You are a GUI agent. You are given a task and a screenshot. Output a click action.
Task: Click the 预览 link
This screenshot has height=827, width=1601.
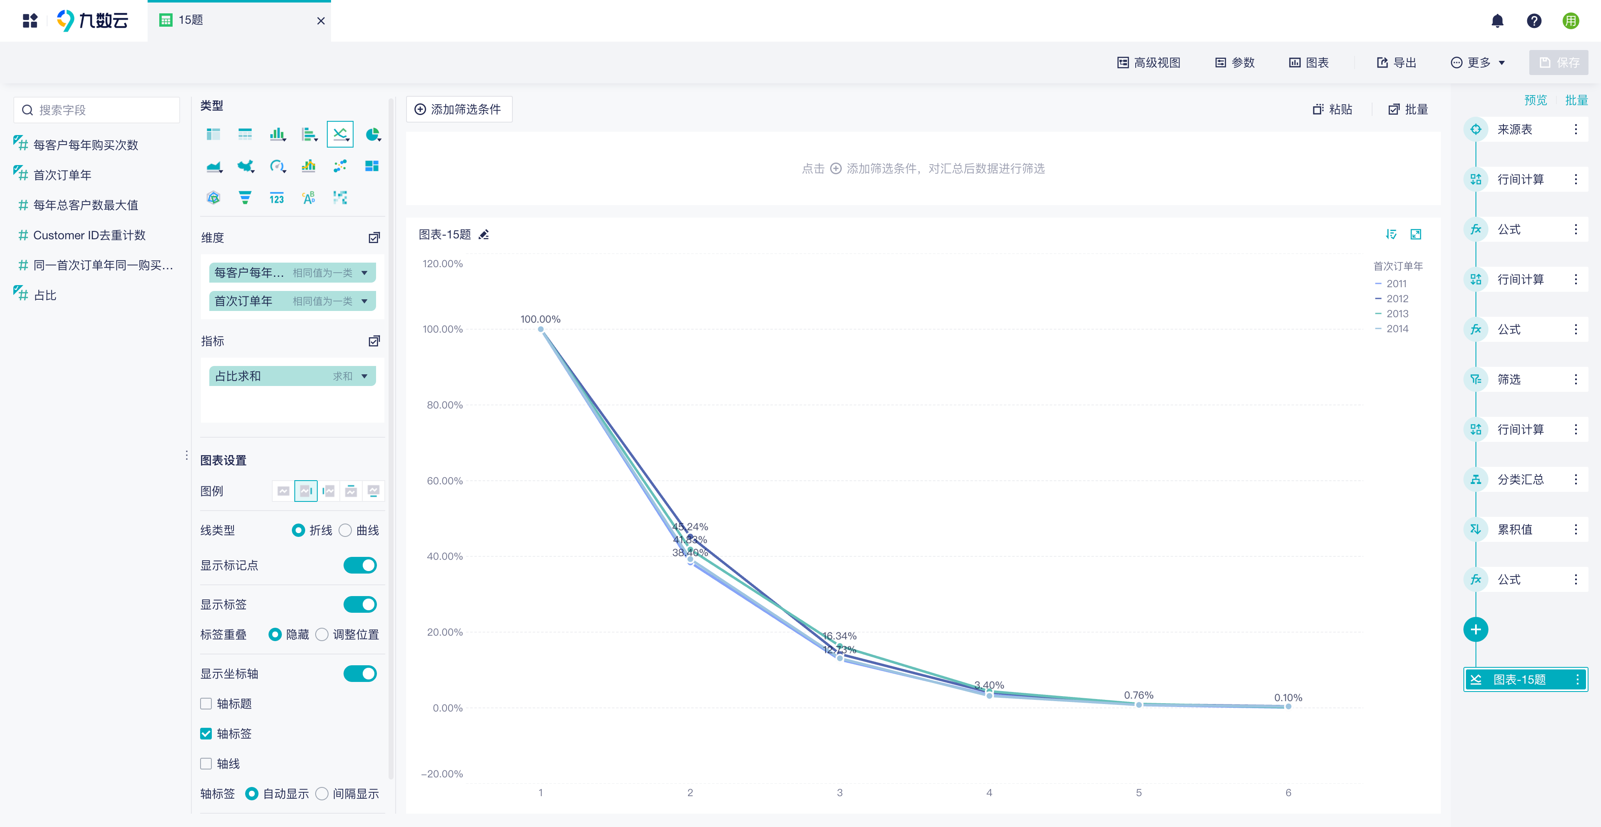1535,100
